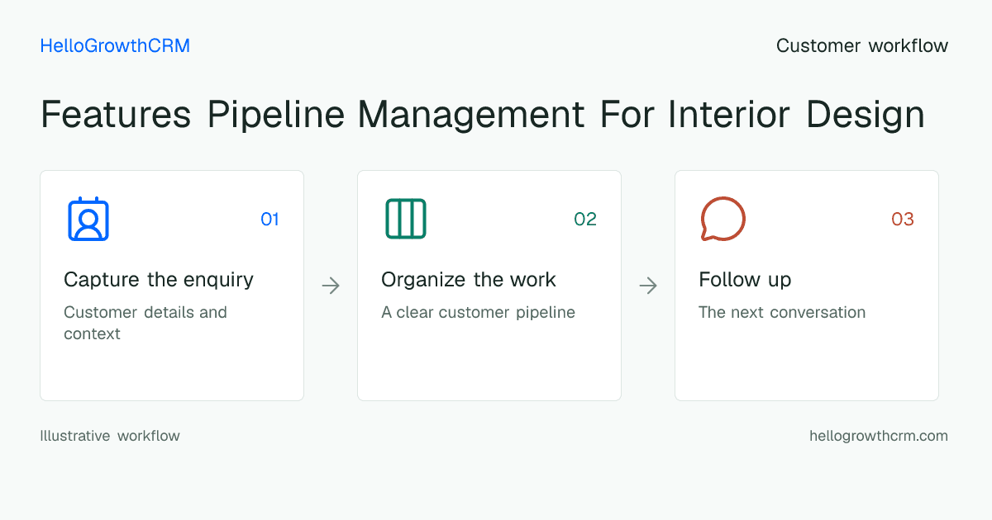Click the 'Illustrative workflow' caption
The height and width of the screenshot is (520, 992).
110,436
